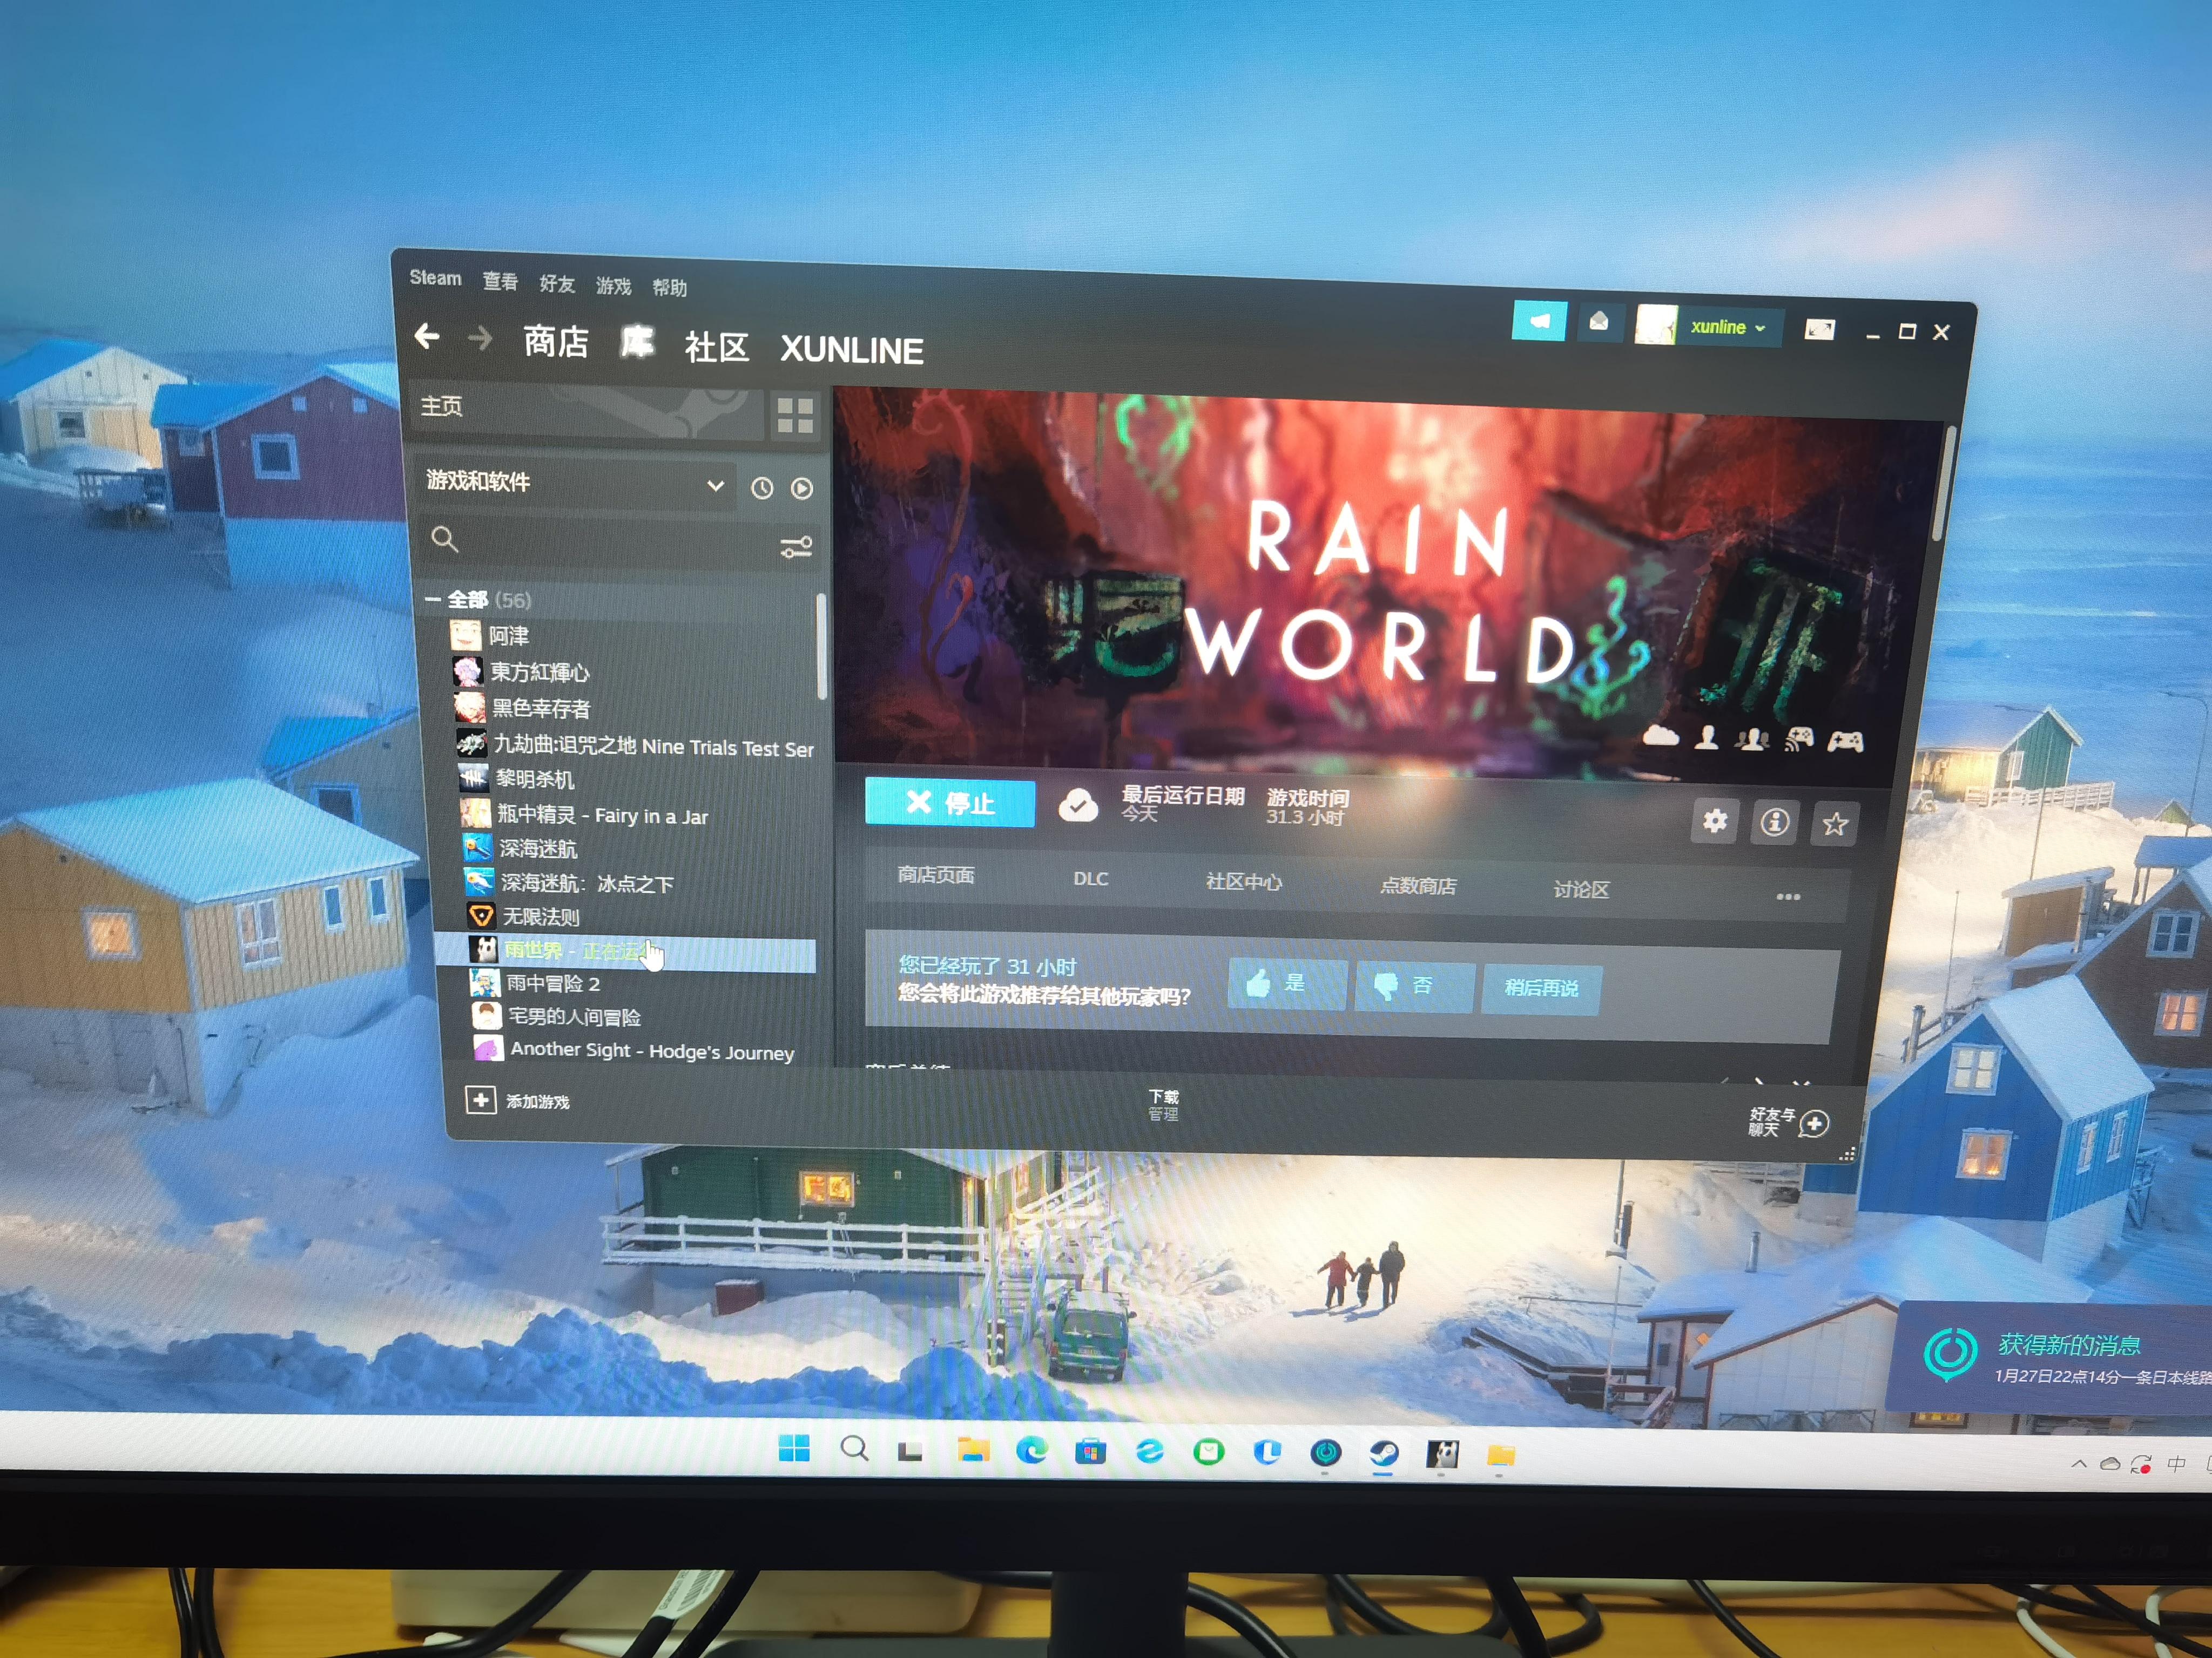This screenshot has width=2212, height=1658.
Task: Go to the 库 tab
Action: tap(637, 343)
